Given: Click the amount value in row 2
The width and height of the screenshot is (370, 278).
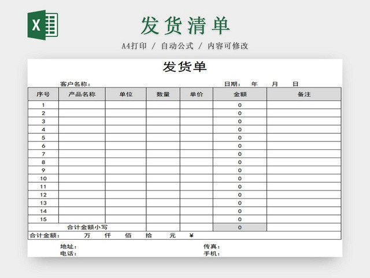Looking at the screenshot, I should click(240, 114).
